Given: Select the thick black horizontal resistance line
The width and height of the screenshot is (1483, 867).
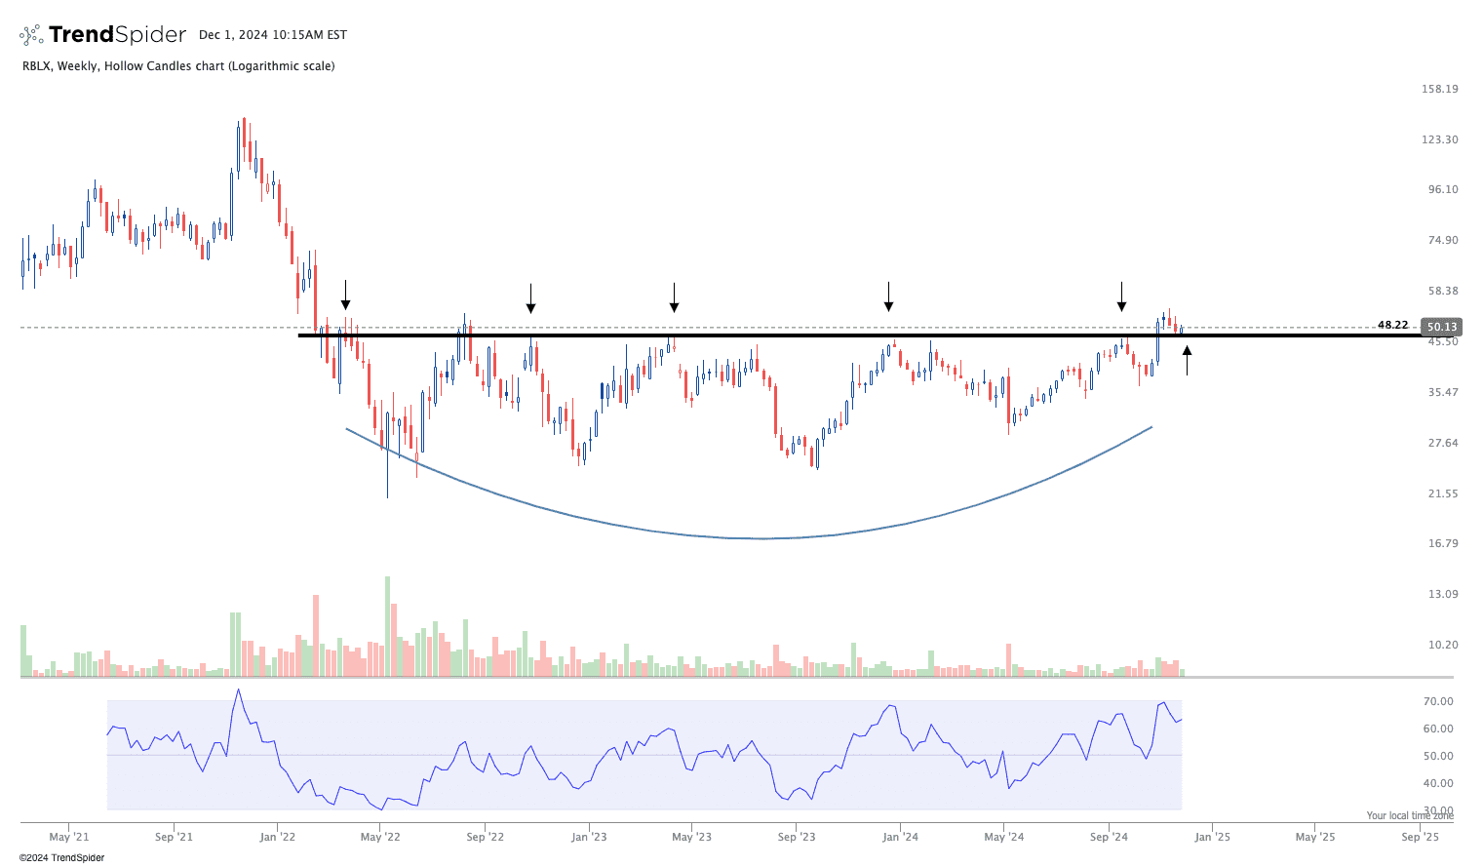Looking at the screenshot, I should pos(780,335).
